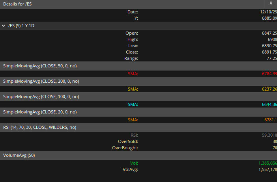Click the cyan SMA value 6644.36
This screenshot has height=182, width=277.
[x=269, y=104]
